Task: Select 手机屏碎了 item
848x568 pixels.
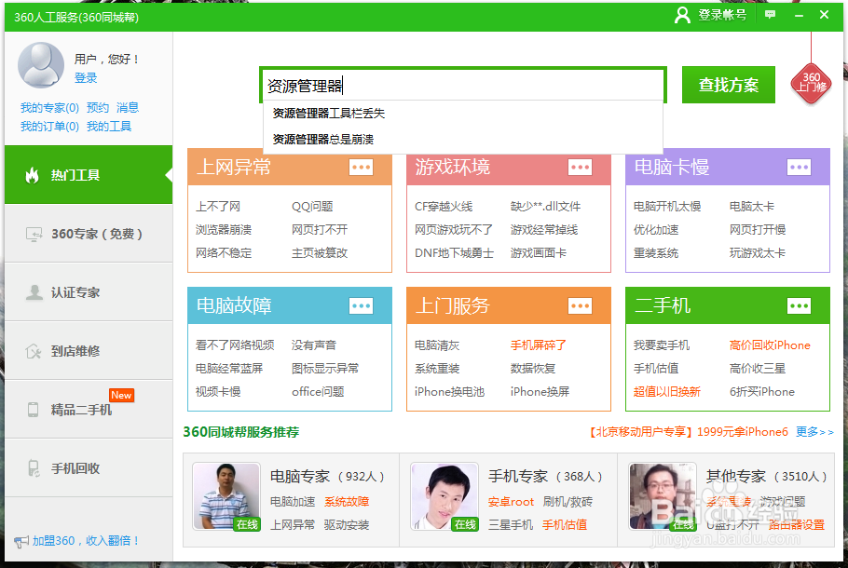Action: [538, 345]
